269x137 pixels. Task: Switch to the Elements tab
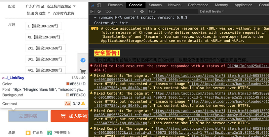(115, 5)
